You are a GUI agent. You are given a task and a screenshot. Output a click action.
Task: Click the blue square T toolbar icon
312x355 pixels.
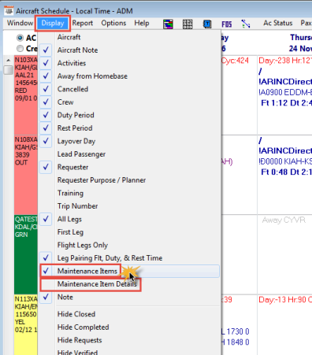[x=207, y=24]
